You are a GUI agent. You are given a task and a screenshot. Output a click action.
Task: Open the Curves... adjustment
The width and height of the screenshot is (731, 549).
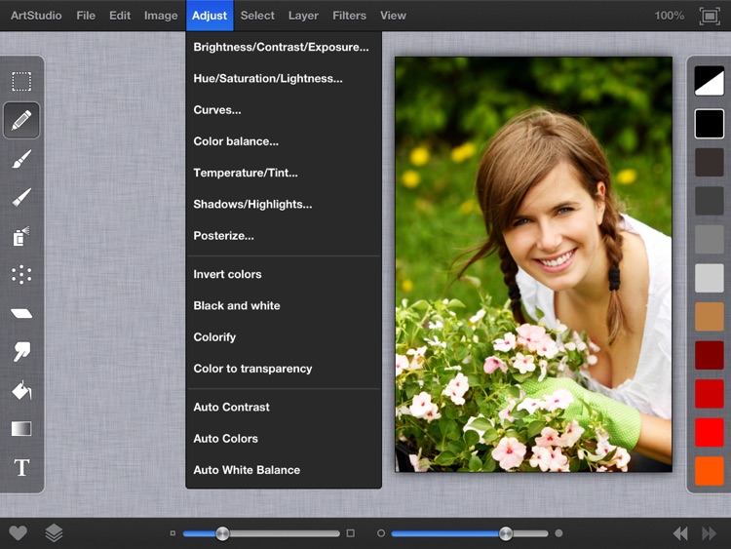coord(284,110)
